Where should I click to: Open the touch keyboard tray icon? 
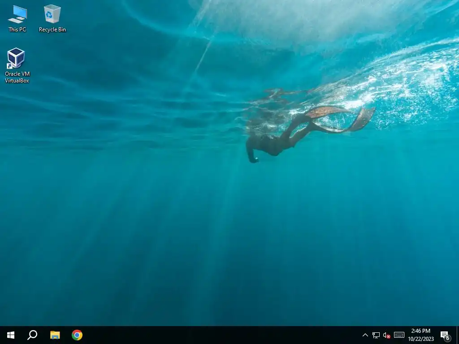point(399,335)
